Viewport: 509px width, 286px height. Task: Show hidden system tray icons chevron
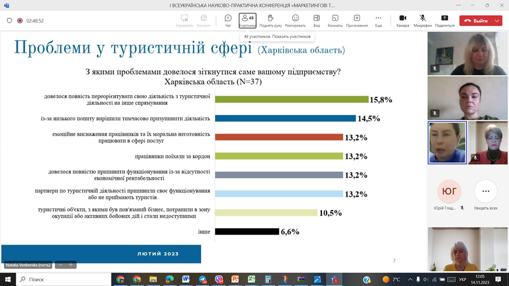(x=410, y=279)
